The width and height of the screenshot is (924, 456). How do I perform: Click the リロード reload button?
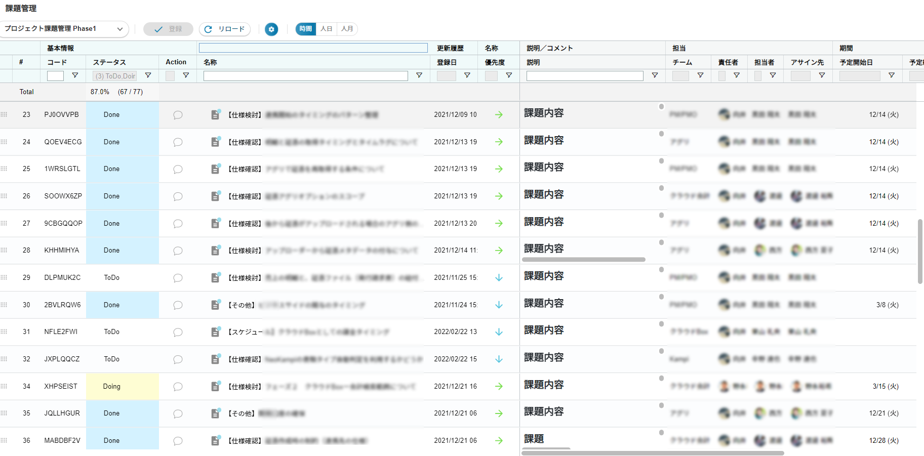pos(224,29)
